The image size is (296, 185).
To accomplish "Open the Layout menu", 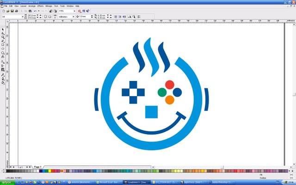I will pyautogui.click(x=24, y=6).
